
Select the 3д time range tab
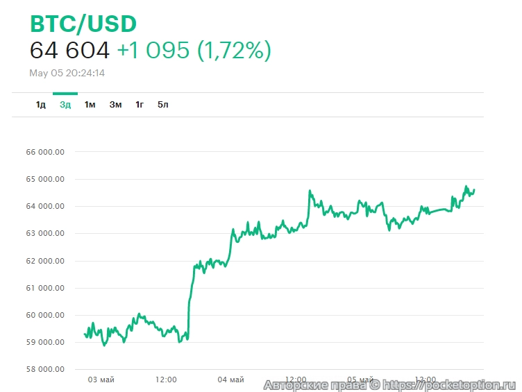[x=65, y=105]
